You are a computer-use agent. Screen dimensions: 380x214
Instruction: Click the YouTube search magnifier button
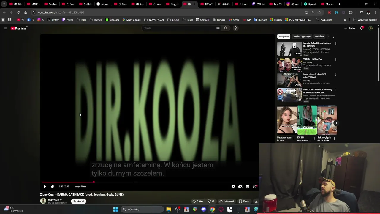pos(226,28)
